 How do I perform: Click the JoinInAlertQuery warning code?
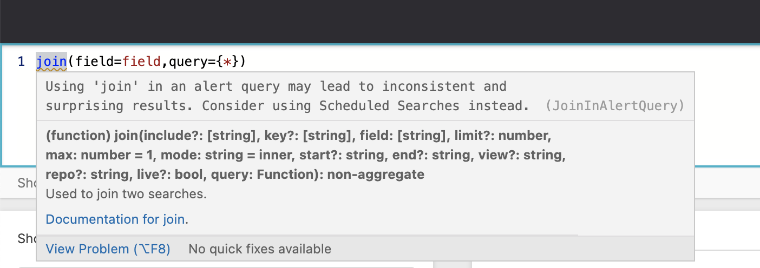615,106
